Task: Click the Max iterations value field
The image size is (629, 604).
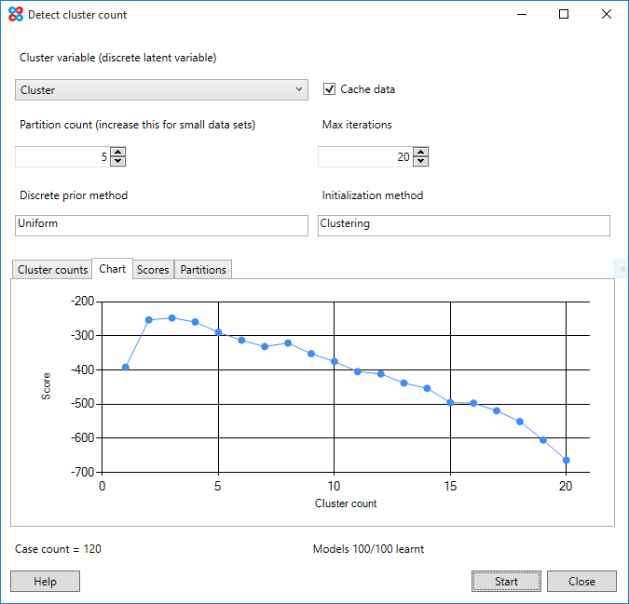Action: (x=364, y=157)
